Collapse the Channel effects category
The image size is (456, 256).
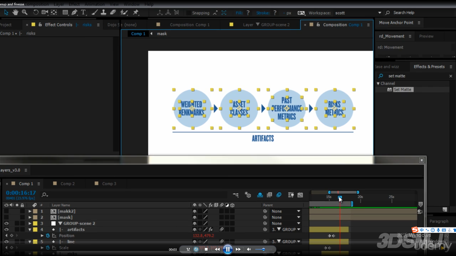[378, 83]
